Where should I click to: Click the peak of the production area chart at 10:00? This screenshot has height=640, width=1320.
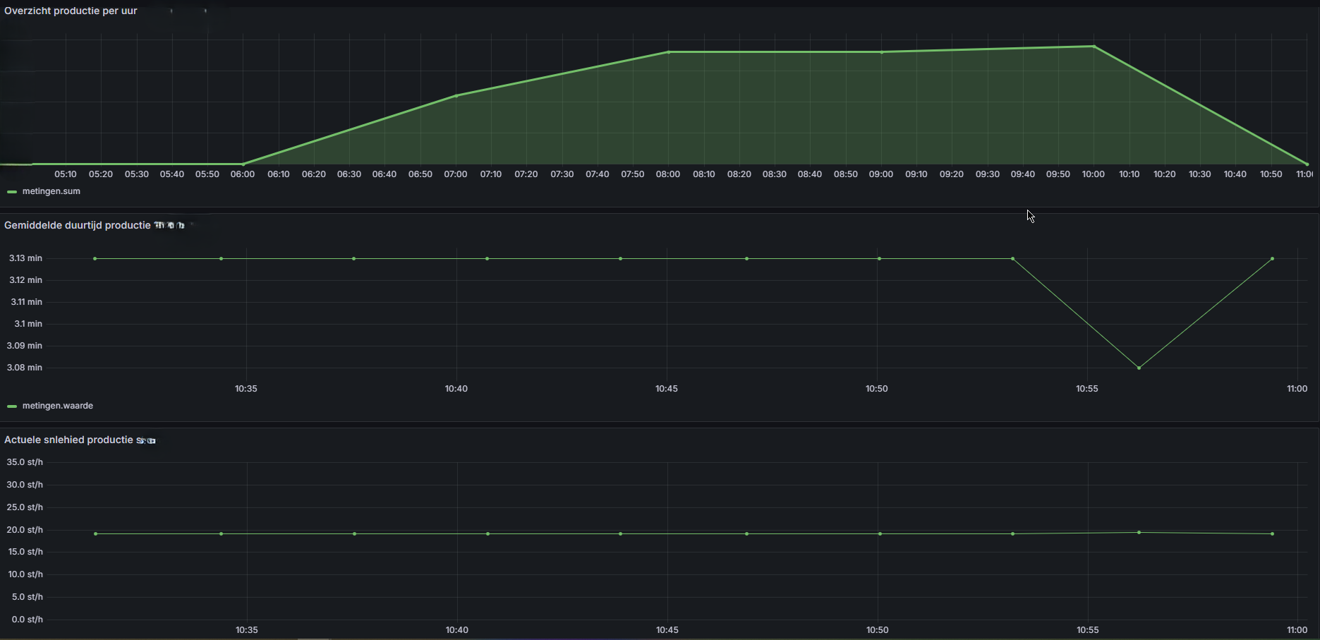tap(1094, 47)
